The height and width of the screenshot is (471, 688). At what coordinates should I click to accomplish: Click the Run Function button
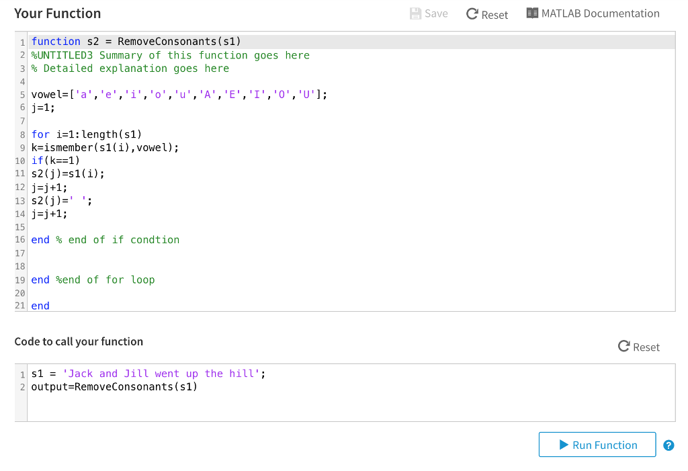(597, 445)
